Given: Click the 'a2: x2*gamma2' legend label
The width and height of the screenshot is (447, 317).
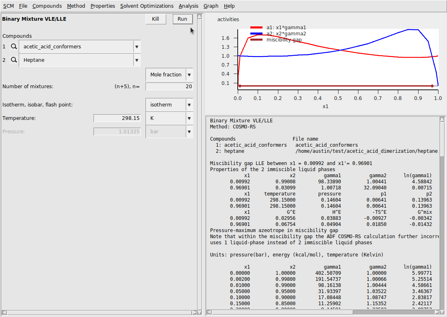Looking at the screenshot, I should tap(286, 34).
